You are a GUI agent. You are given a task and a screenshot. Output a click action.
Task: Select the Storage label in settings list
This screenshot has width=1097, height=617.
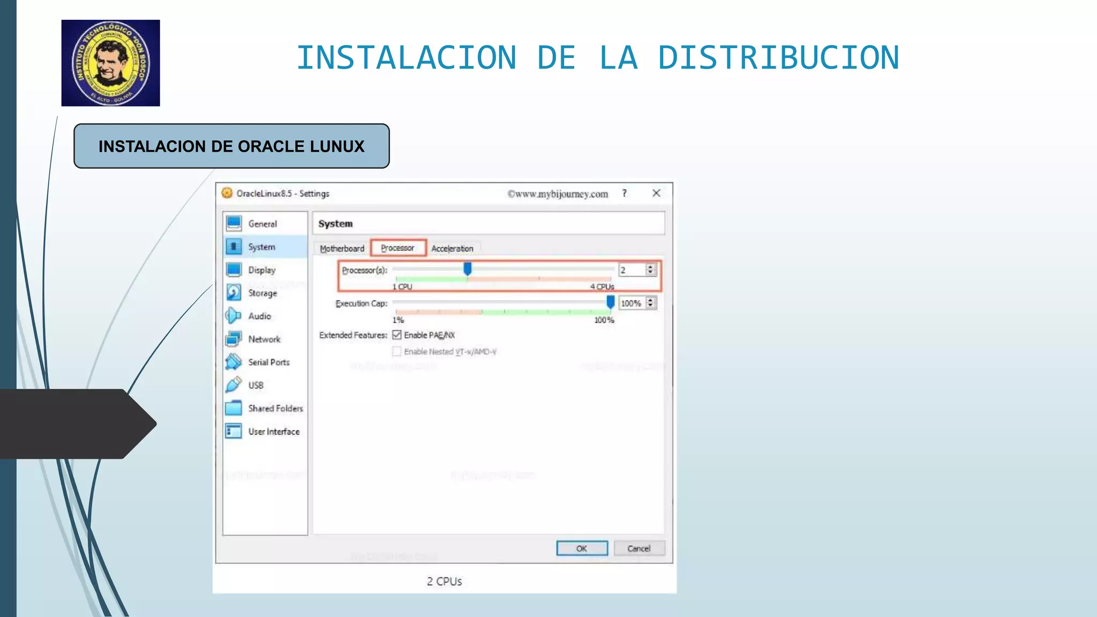pyautogui.click(x=262, y=293)
